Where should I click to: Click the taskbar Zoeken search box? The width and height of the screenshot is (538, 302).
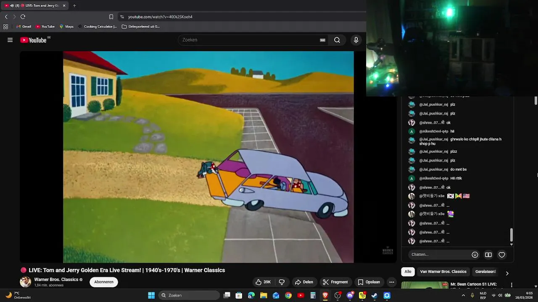[x=190, y=295]
